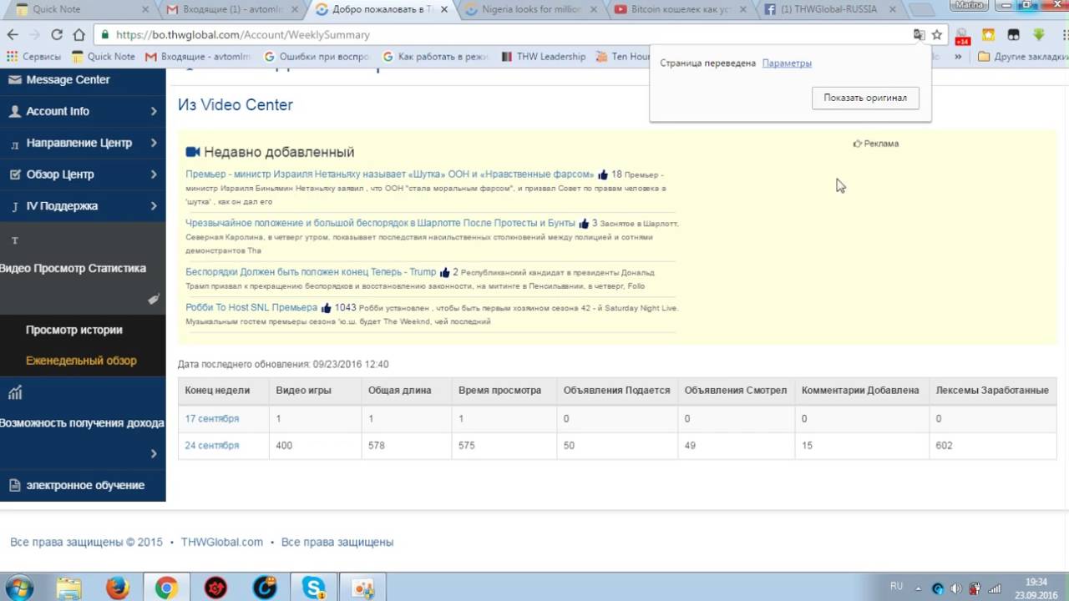Screen dimensions: 1069x601
Task: Go to browser home page icon
Action: coord(79,35)
